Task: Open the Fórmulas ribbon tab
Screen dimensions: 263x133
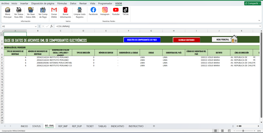Action: tap(62, 3)
